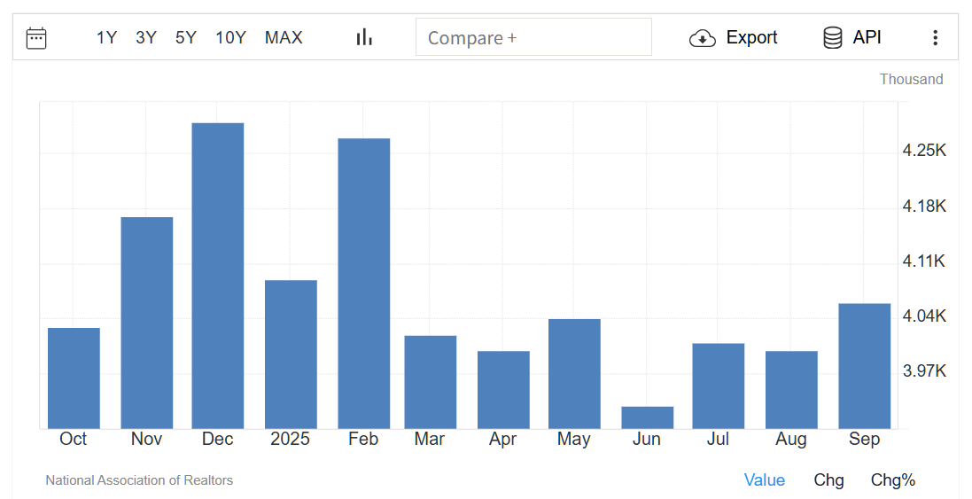The image size is (972, 499).
Task: Click the Feb bar in chart
Action: click(364, 284)
